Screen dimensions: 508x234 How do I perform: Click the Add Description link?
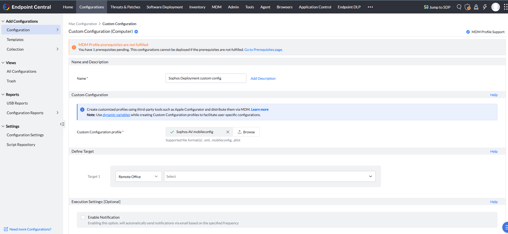tap(263, 79)
